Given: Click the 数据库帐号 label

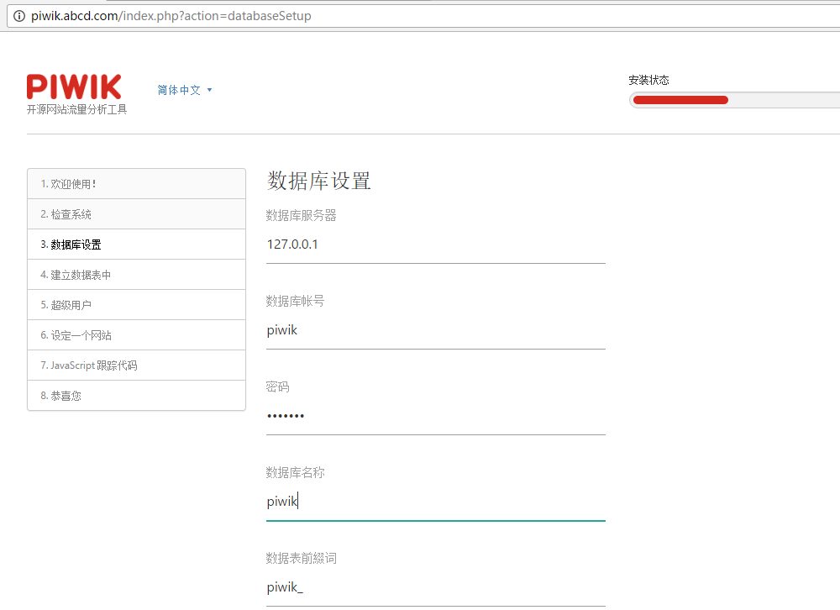Looking at the screenshot, I should [295, 302].
